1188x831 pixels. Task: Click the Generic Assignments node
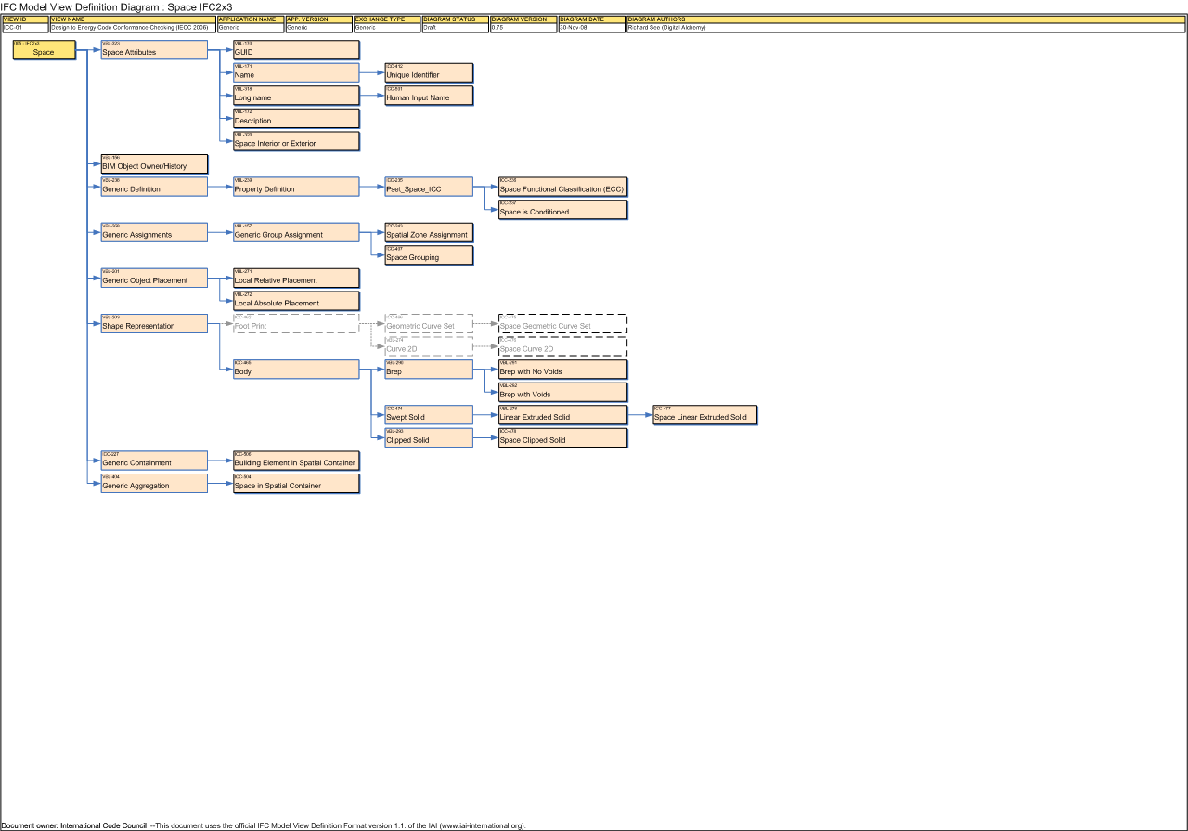(x=154, y=232)
